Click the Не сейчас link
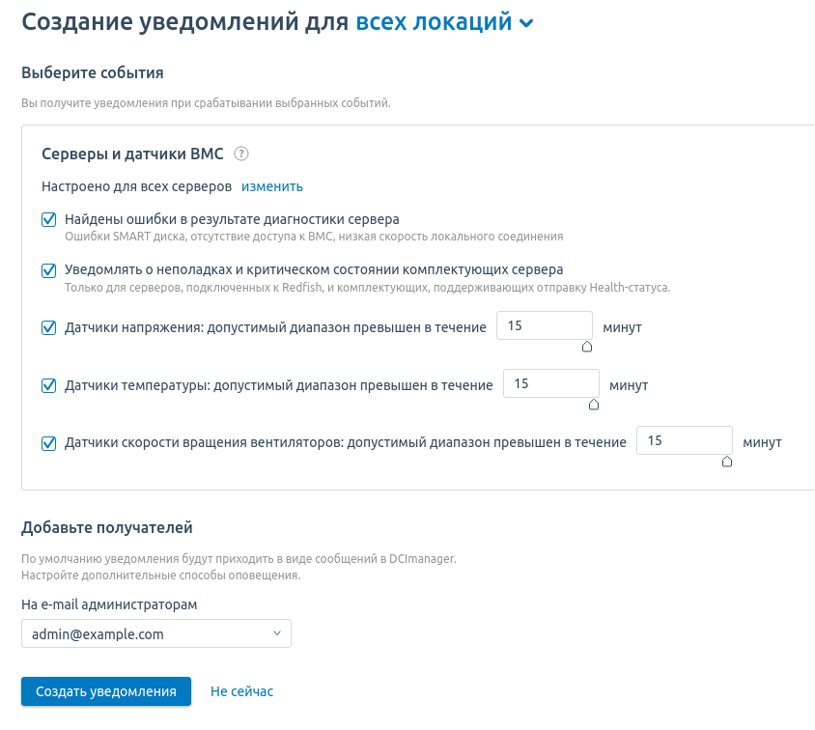The image size is (815, 730). click(241, 691)
